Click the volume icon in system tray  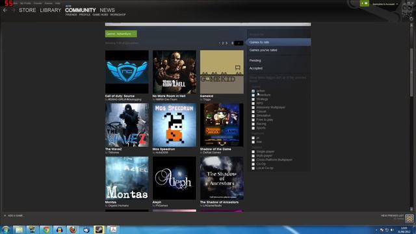coord(392,230)
